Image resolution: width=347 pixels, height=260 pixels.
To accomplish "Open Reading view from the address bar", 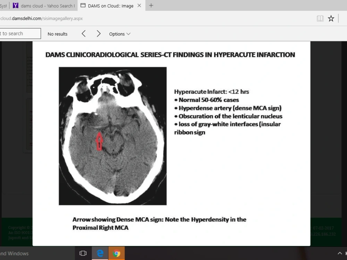I will (x=320, y=18).
